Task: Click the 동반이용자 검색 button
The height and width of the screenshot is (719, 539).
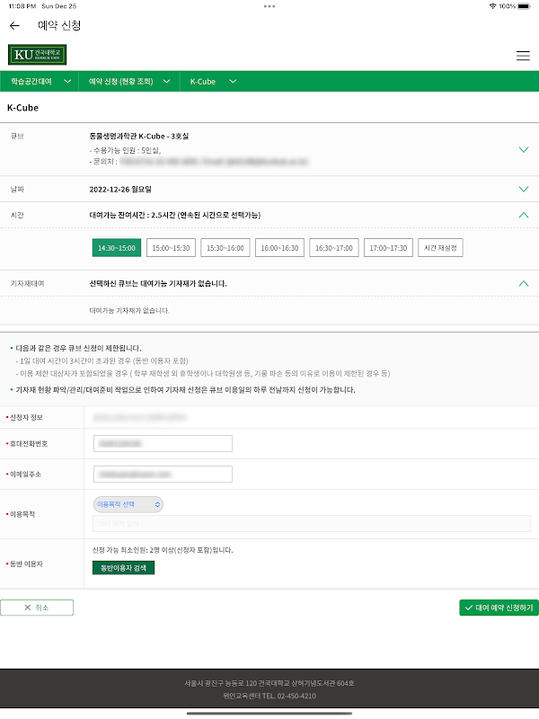Action: pyautogui.click(x=124, y=567)
